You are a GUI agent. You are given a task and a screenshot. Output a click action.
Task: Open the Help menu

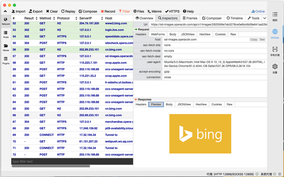click(188, 11)
